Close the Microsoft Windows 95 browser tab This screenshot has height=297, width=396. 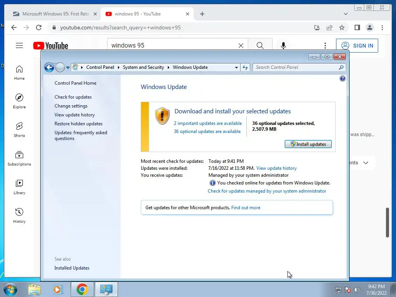click(x=95, y=14)
